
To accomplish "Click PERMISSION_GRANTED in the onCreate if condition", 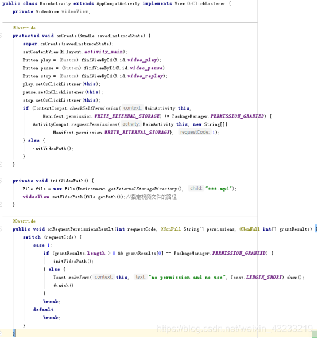I will pyautogui.click(x=237, y=116).
